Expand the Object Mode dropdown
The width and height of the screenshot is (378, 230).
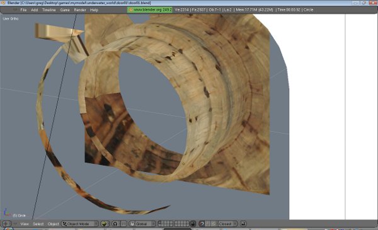(80, 224)
